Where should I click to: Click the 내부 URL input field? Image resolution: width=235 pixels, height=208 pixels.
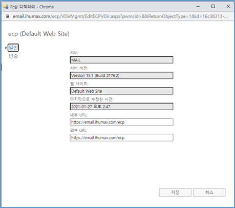[x=121, y=122]
